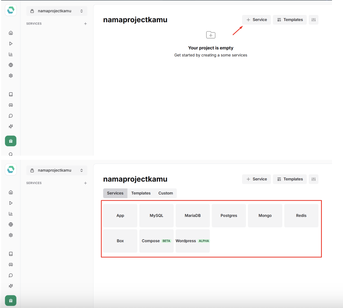Viewport: 343px width, 308px height.
Task: Click the globe icon in the upper sidebar
Action: [11, 65]
